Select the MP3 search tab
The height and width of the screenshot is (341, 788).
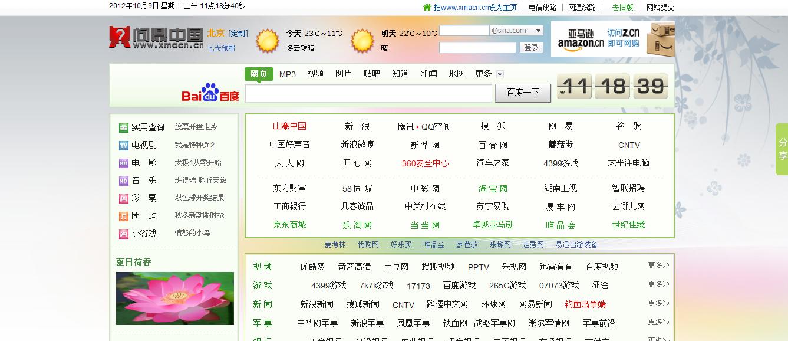(288, 74)
